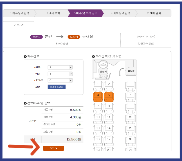
Task: Click the orange 도착지 badge
Action: (74, 37)
